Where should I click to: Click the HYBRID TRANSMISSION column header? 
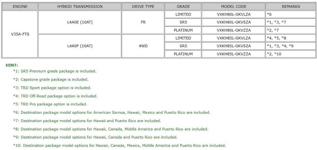[x=80, y=7]
